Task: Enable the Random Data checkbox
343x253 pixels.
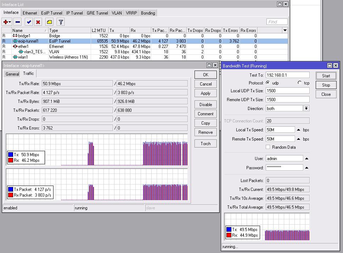Action: point(268,147)
